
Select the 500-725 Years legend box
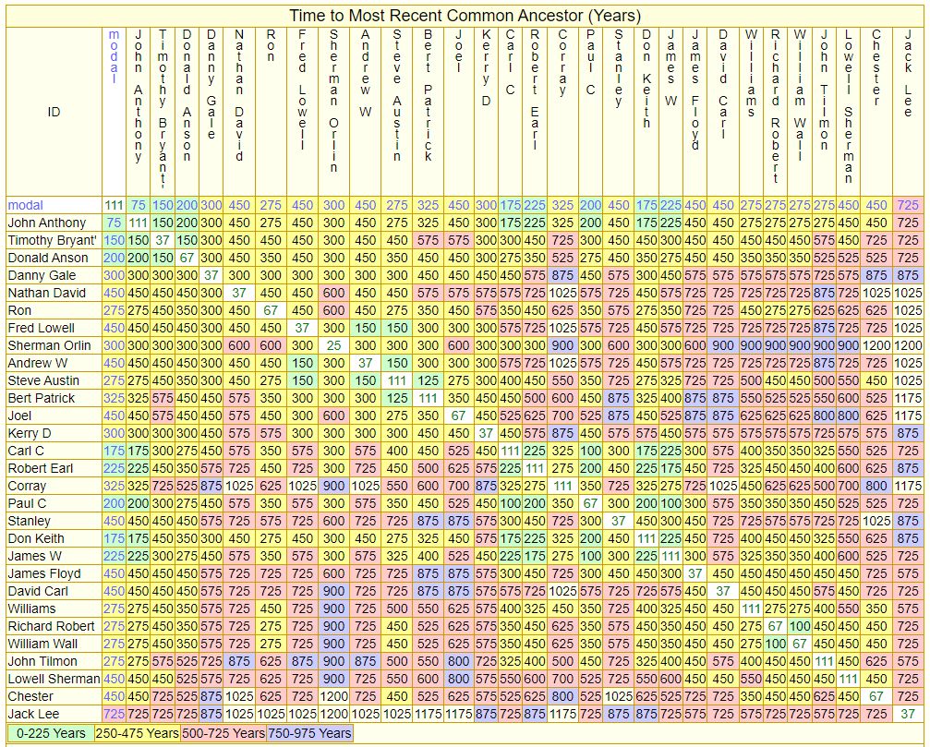[223, 733]
